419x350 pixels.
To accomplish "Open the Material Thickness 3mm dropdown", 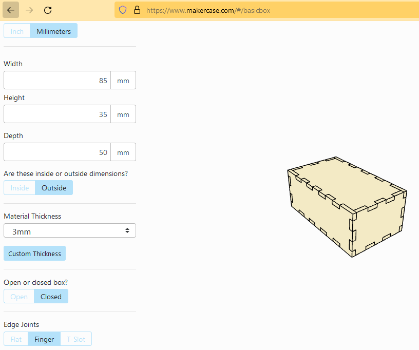I will 70,230.
